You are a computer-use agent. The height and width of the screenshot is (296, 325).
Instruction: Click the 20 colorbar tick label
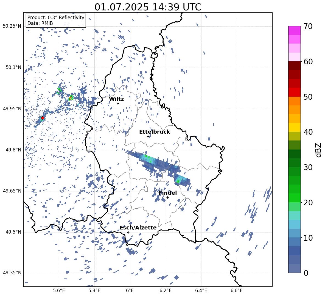(x=308, y=202)
